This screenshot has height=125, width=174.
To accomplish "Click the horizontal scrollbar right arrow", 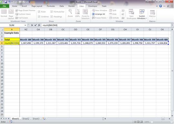I will tap(169, 119).
